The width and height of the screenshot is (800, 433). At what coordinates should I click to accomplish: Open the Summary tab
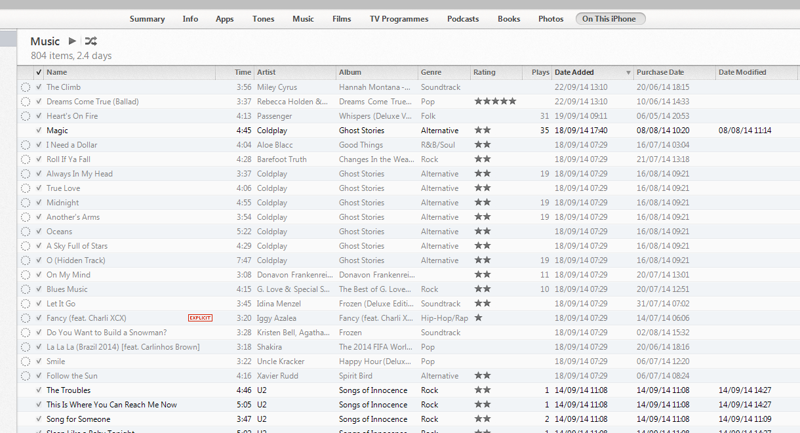[147, 19]
